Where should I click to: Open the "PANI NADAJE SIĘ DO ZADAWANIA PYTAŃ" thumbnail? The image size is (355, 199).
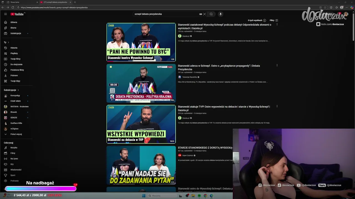coord(141,165)
